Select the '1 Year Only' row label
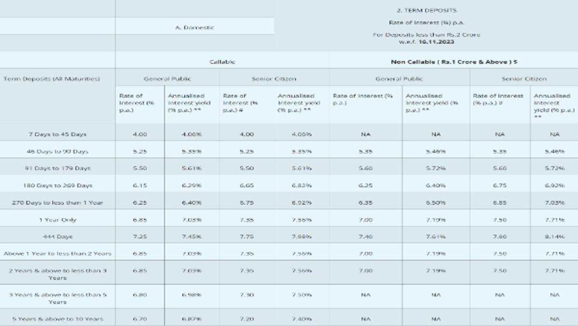578x326 pixels. tap(57, 220)
